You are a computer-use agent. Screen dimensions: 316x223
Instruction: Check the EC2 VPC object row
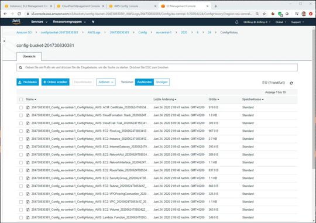[x=21, y=202]
